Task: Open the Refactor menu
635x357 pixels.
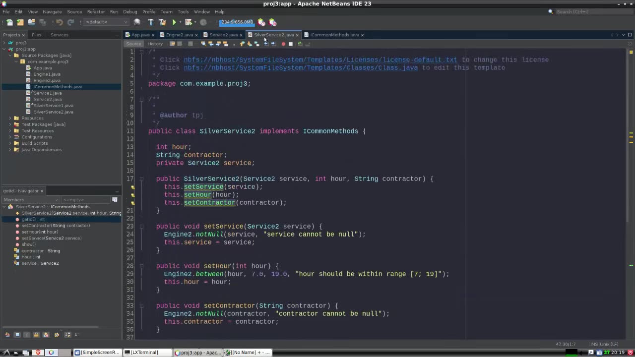Action: [x=96, y=11]
